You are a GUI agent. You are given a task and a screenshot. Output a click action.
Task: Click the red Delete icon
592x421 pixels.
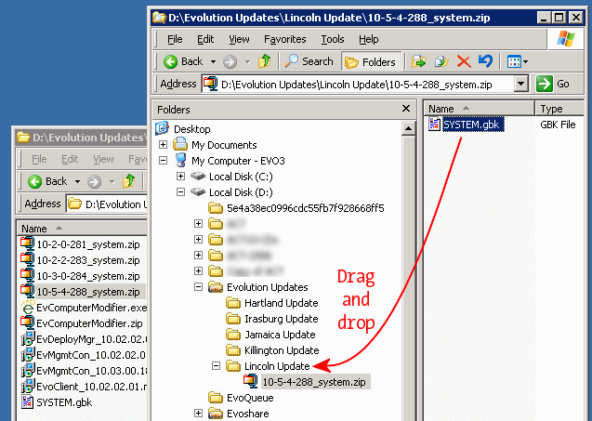(x=464, y=61)
